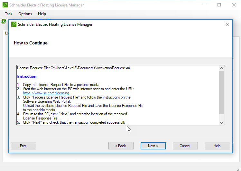The width and height of the screenshot is (241, 171).
Task: Click the dialog's green key icon
Action: coord(14,24)
